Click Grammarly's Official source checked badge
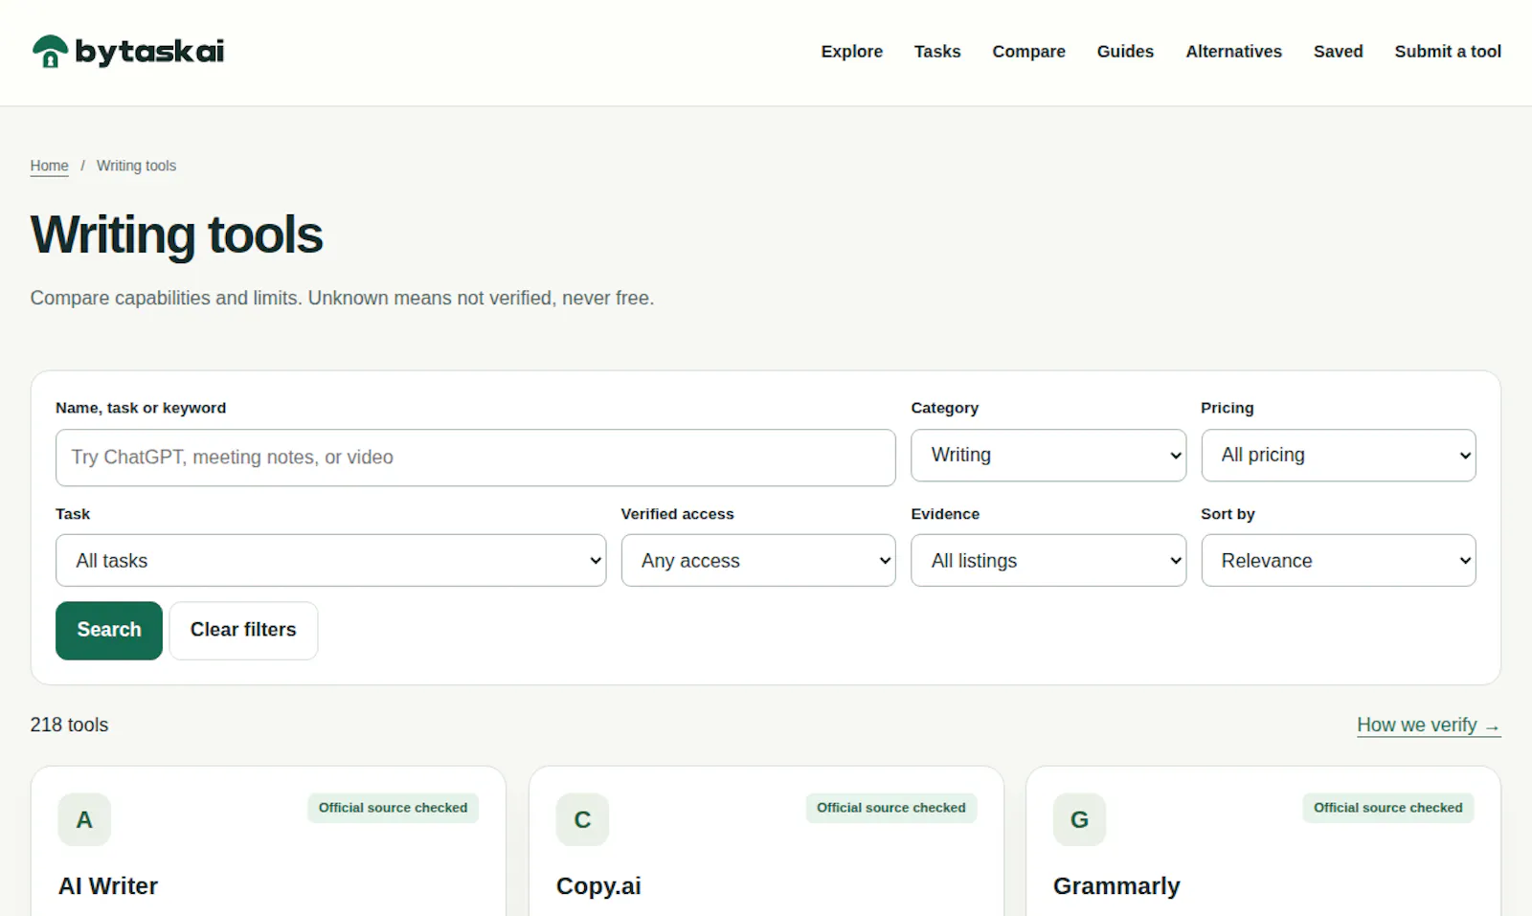The height and width of the screenshot is (916, 1532). 1387,808
